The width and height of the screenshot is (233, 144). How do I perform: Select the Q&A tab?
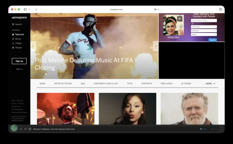click(83, 84)
